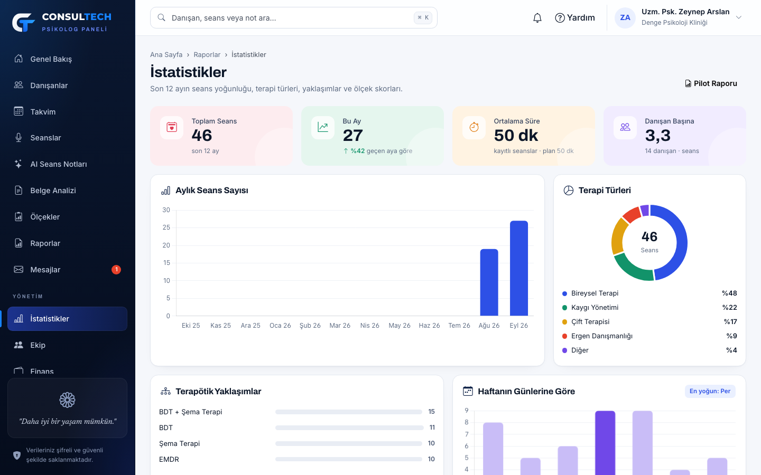Click the flower emblem in quote card
Viewport: 761px width, 475px height.
tap(67, 400)
